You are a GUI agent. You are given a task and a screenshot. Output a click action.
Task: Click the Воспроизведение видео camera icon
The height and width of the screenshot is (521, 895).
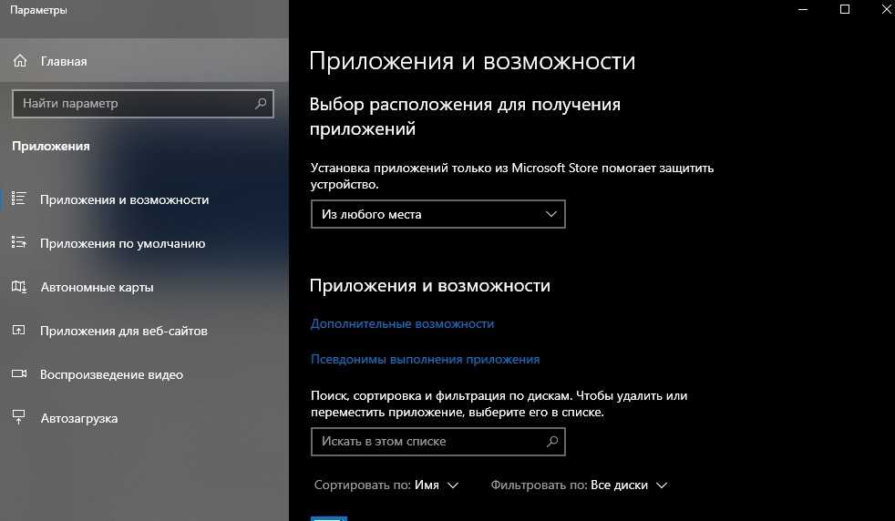19,374
